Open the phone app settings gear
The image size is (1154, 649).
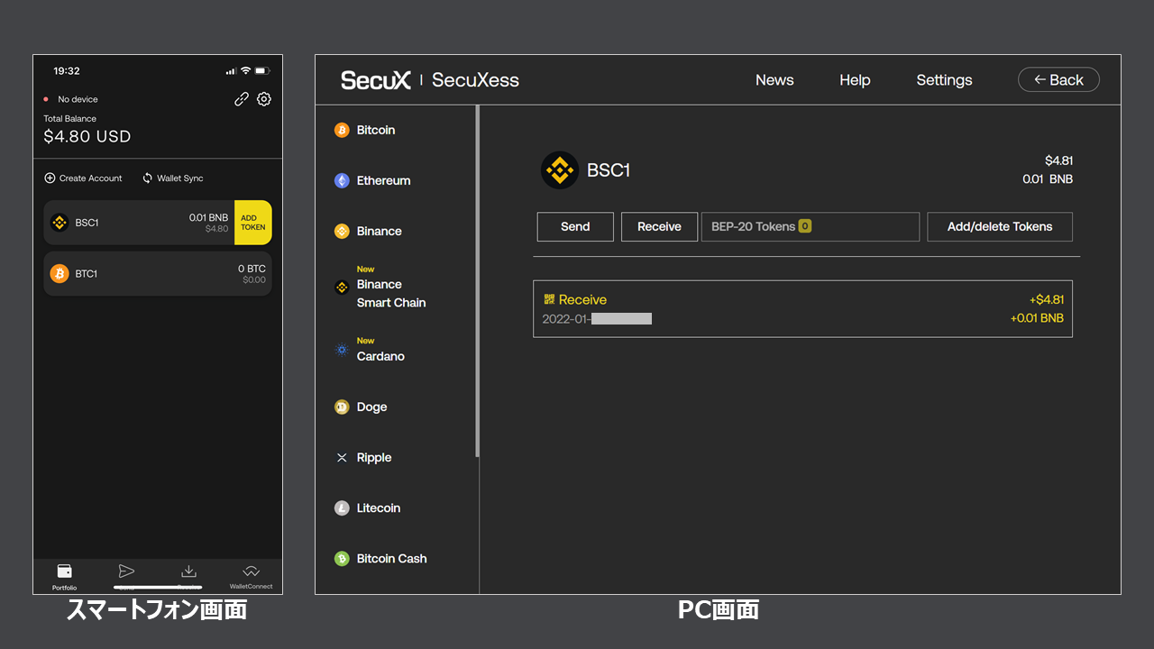point(264,99)
